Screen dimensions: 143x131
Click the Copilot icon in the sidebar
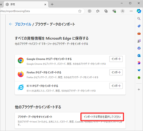[139, 11]
